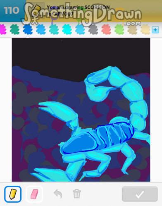Viewport: 162px width, 206px height.
Task: Pick the royal blue color swatch
Action: pos(28,29)
